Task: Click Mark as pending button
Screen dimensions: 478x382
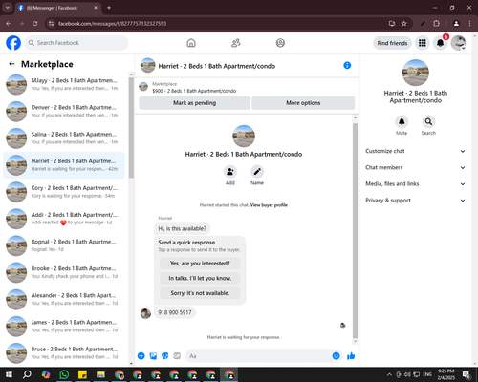Action: 194,103
